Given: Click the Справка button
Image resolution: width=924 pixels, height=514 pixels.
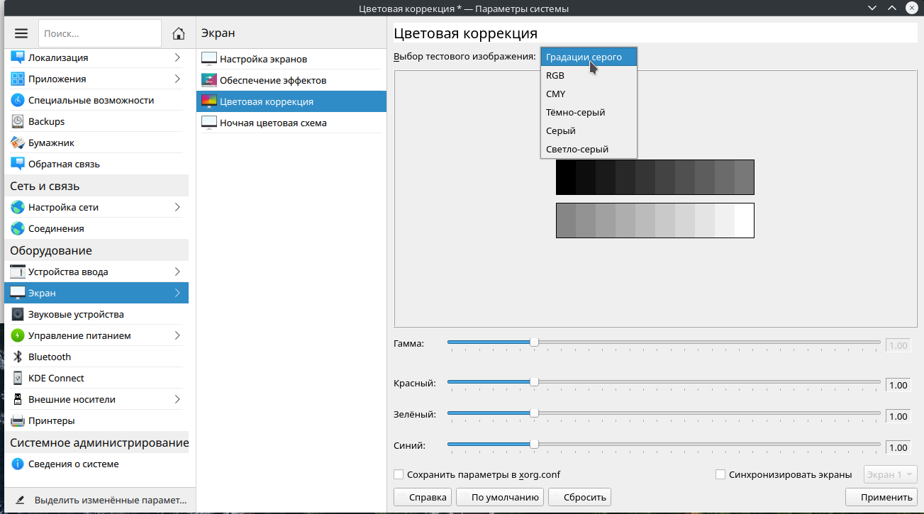Looking at the screenshot, I should (x=423, y=497).
